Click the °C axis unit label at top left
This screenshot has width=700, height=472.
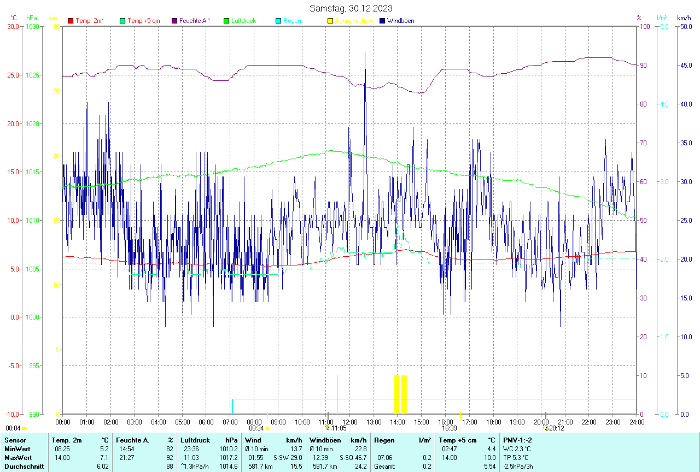14,18
